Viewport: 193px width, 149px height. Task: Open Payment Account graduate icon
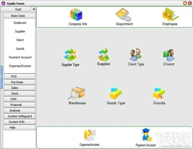[147, 134]
